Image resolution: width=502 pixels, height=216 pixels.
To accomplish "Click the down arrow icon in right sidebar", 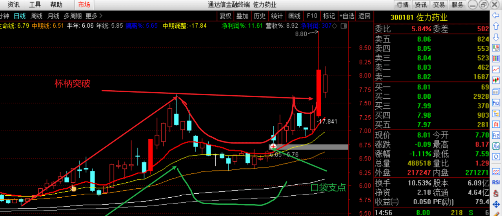I will 496,37.
